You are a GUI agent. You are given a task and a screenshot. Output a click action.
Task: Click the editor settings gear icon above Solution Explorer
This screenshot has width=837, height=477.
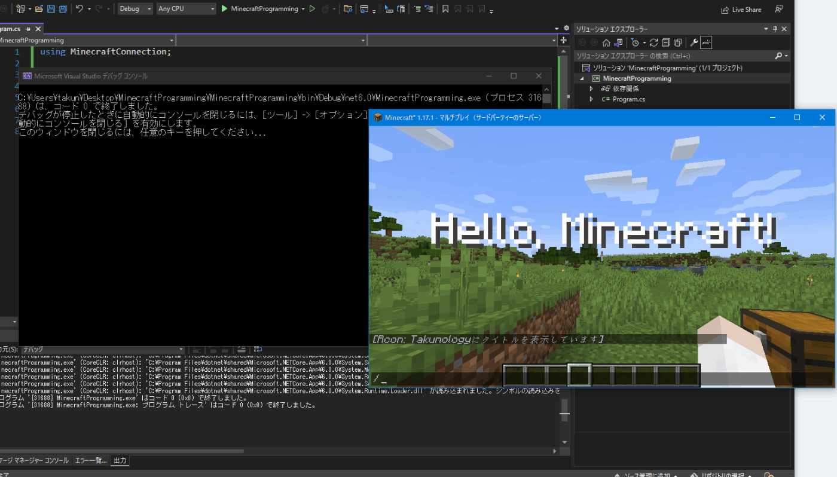(x=566, y=28)
